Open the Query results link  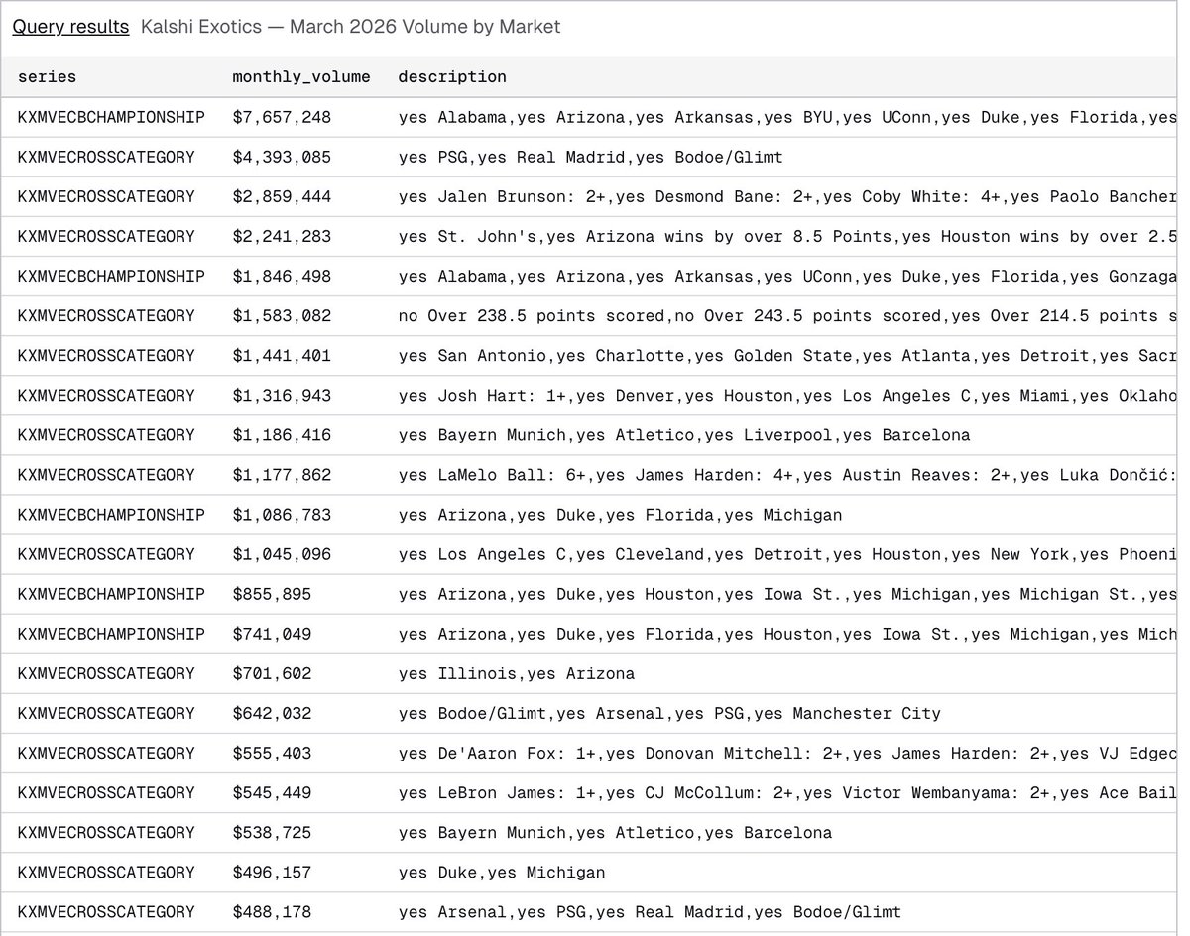70,27
